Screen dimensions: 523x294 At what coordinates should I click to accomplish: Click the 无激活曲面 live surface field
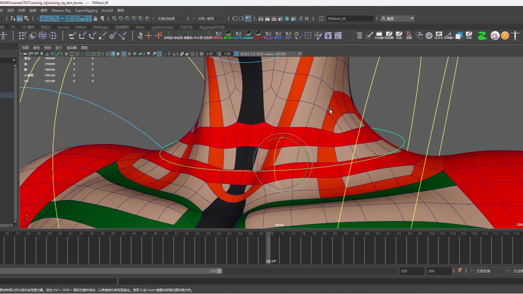point(170,19)
